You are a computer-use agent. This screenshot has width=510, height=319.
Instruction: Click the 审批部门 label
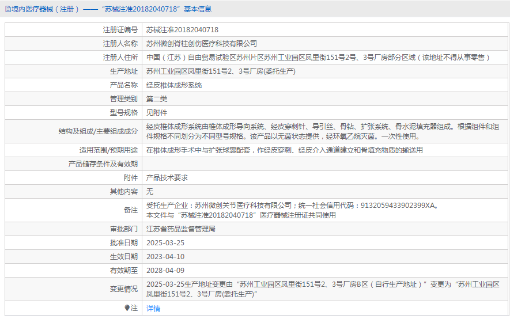[x=124, y=229]
